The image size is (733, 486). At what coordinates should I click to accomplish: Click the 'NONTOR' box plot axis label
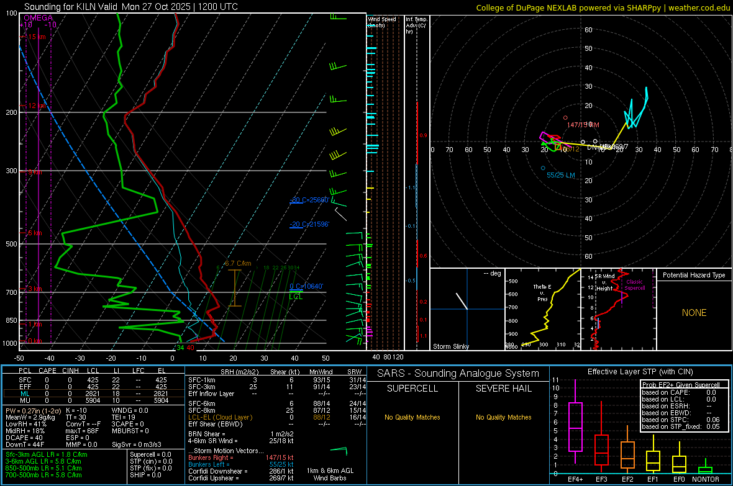coord(706,479)
